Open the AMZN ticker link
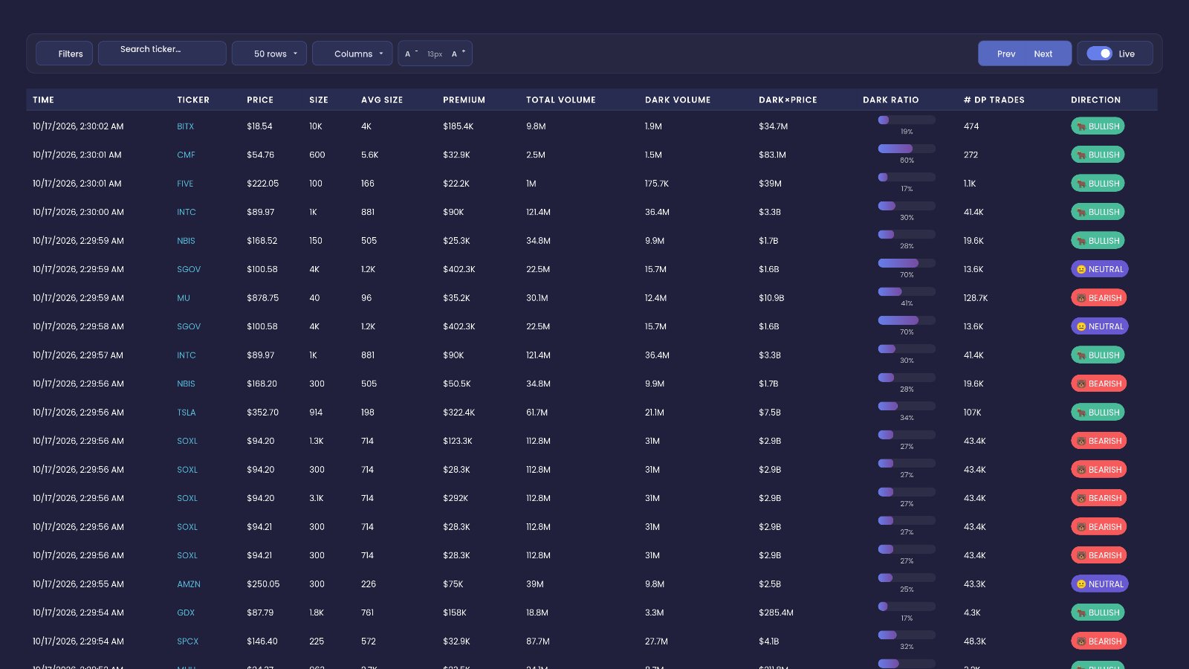 pos(189,584)
